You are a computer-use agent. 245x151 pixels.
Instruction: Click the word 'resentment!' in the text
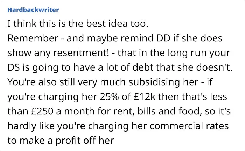pos(82,53)
